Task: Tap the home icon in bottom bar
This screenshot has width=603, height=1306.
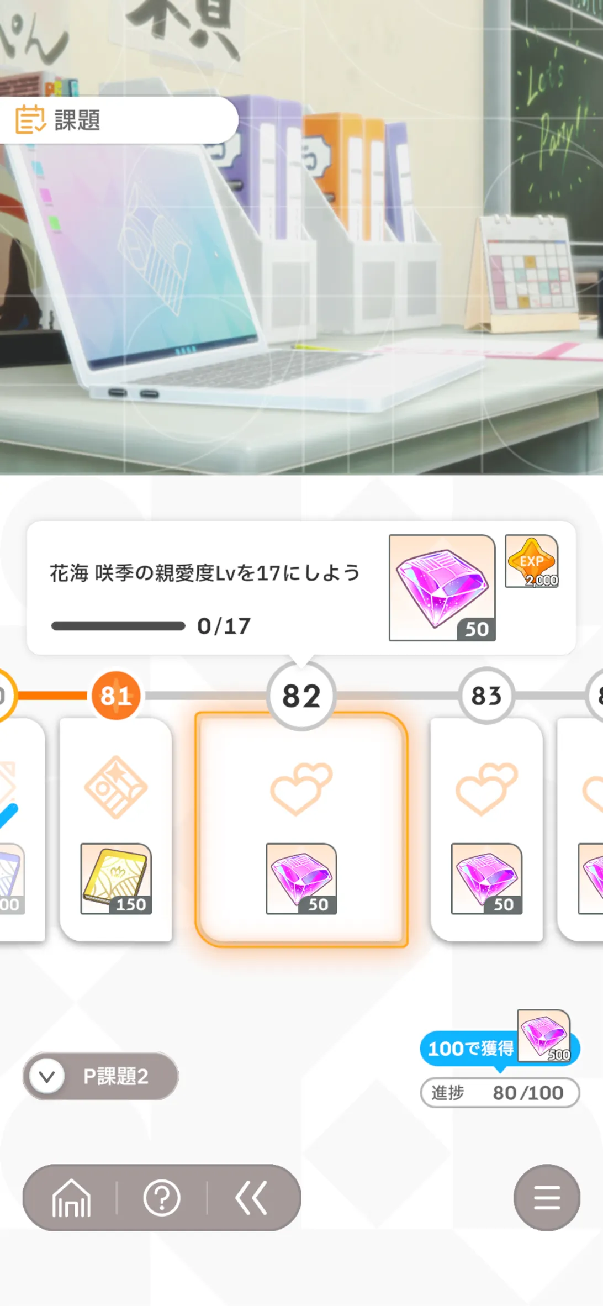Action: pos(71,1198)
